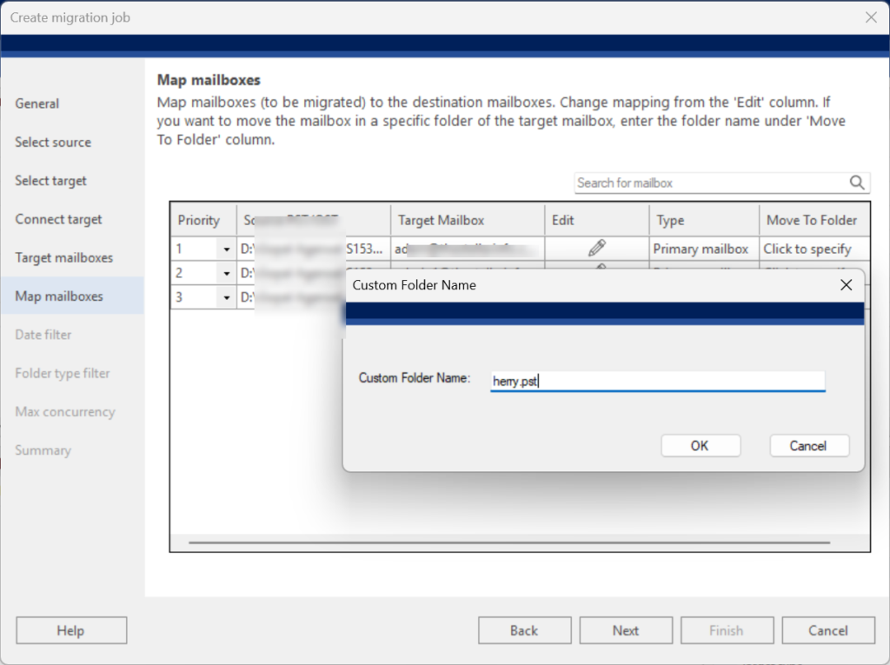Screen dimensions: 890x665
Task: Click the Next button
Action: [x=626, y=630]
